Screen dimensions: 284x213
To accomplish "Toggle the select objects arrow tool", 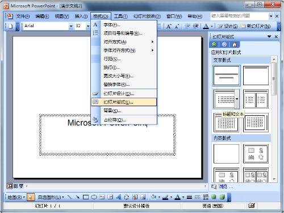I will (30, 197).
